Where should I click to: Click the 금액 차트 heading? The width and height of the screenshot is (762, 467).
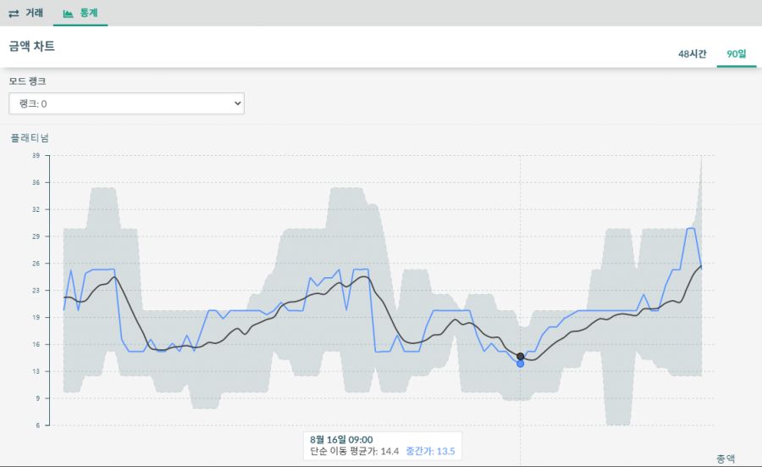32,47
